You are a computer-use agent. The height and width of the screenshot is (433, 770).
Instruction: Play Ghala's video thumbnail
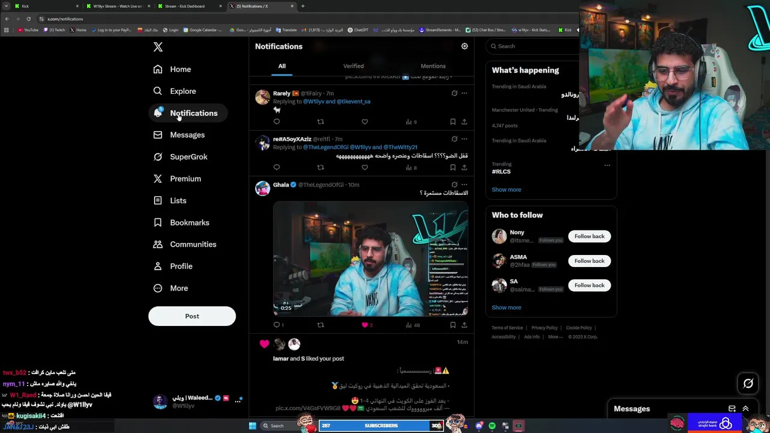(x=371, y=259)
